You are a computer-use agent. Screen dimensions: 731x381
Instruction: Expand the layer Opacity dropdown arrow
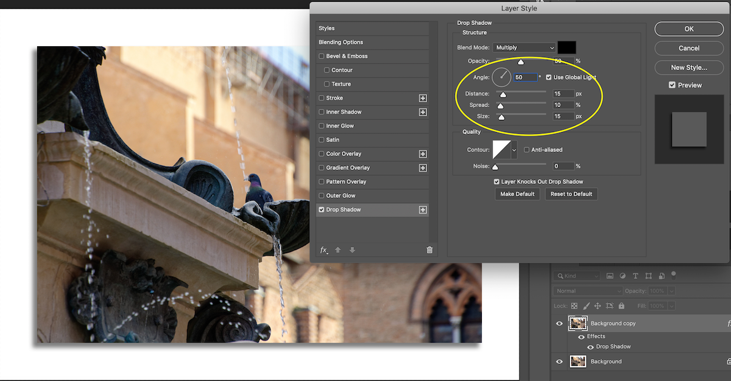(x=671, y=291)
